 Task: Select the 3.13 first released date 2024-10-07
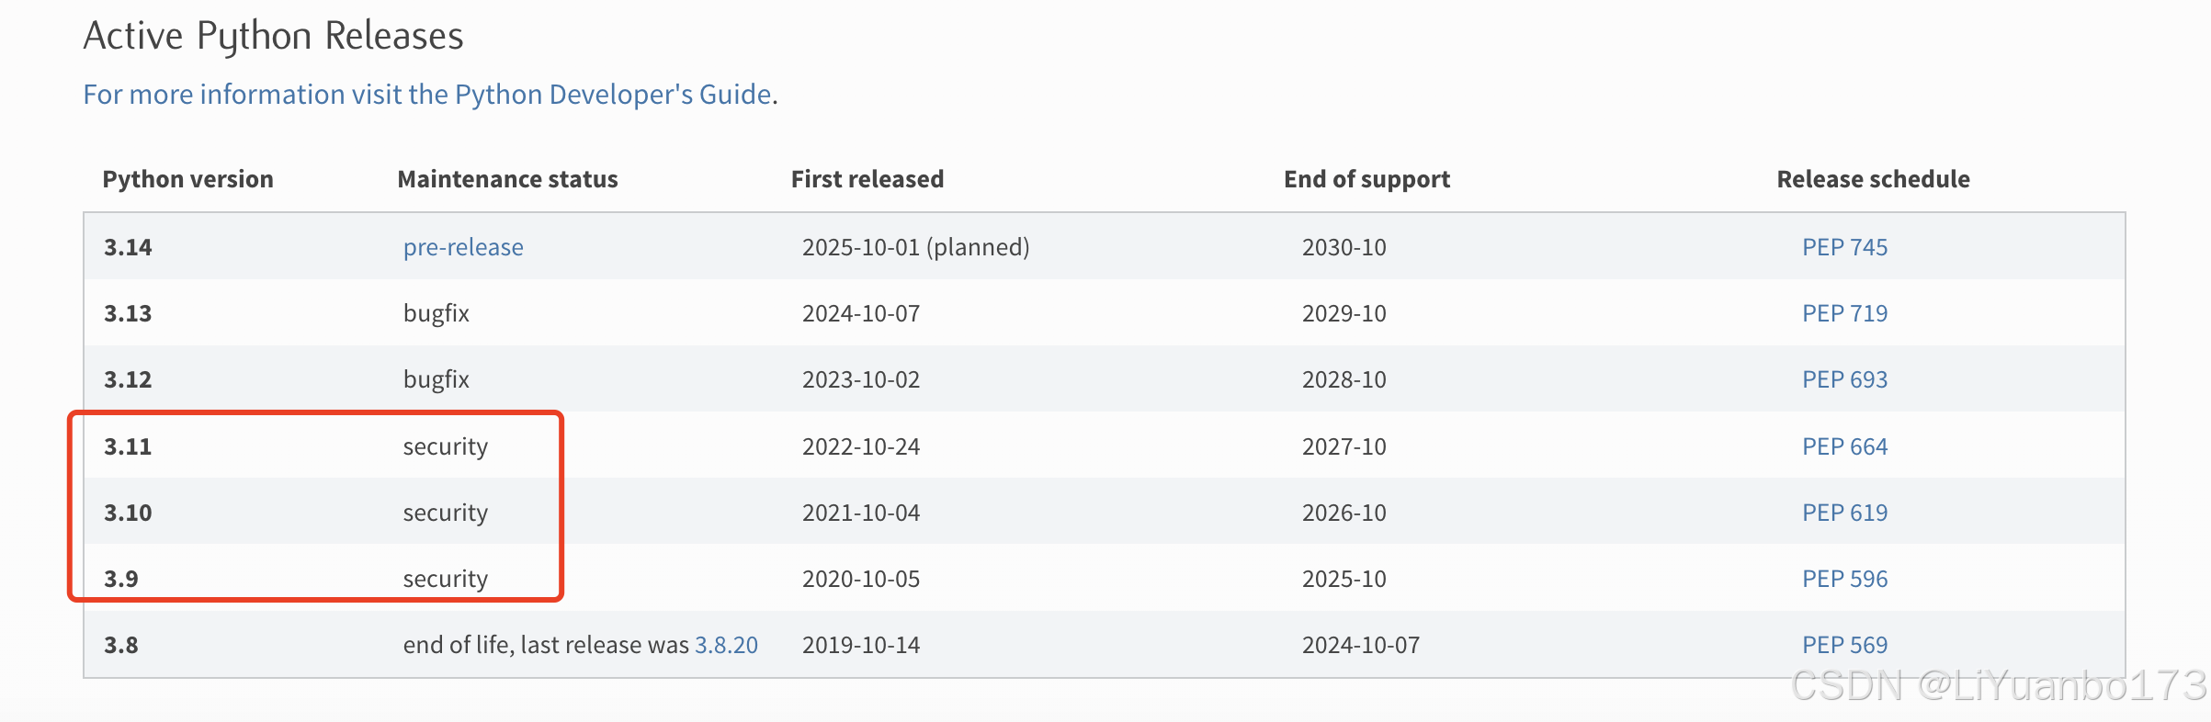861,313
